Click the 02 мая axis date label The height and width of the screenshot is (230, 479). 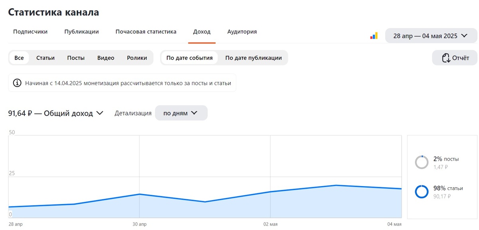coord(271,224)
